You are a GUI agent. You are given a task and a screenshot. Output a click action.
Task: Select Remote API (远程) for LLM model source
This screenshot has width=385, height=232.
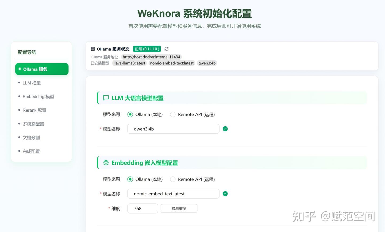(x=173, y=114)
